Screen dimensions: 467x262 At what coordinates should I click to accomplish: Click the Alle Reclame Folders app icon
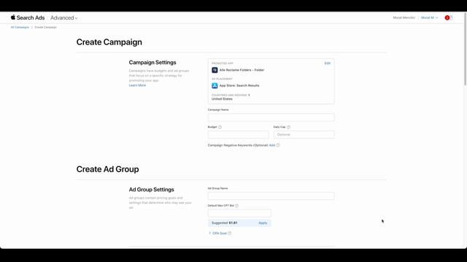(x=215, y=70)
